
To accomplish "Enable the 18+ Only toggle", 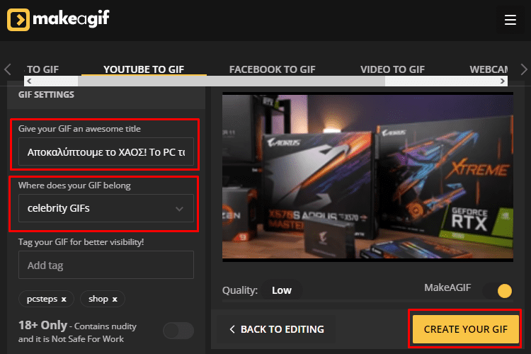I will (x=178, y=331).
